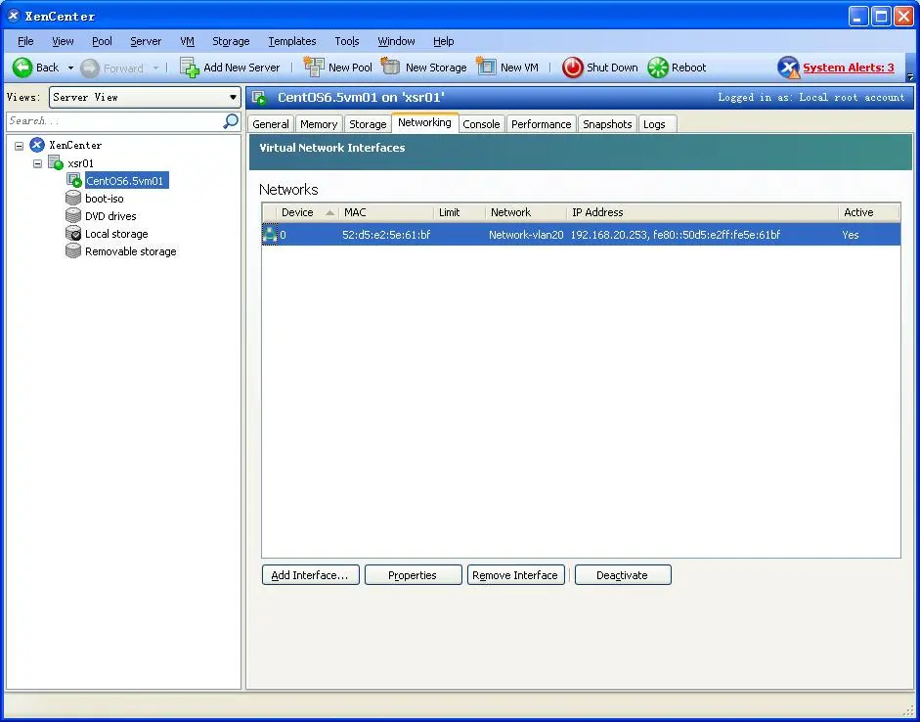Click the Network column header
The image size is (920, 722).
[x=526, y=212]
